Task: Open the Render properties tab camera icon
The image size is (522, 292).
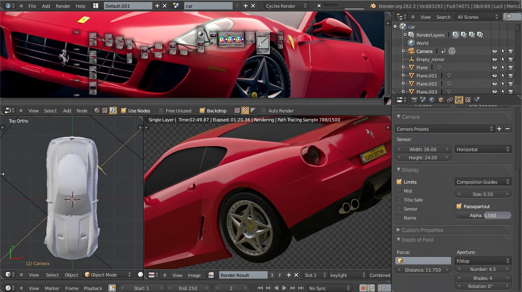Action: (x=414, y=100)
